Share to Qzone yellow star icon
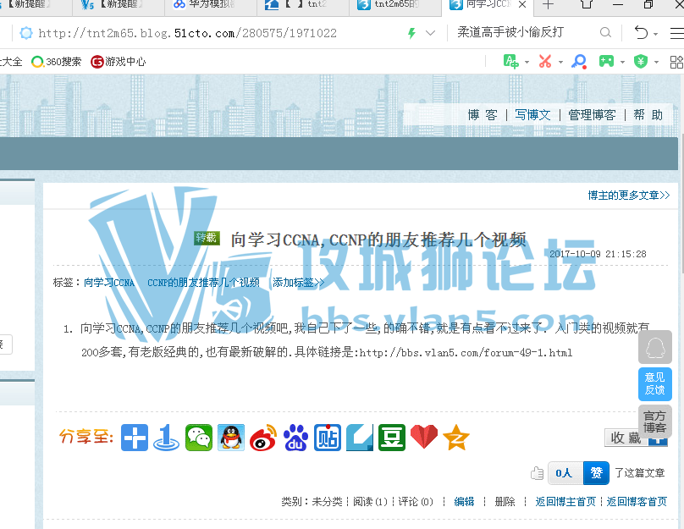This screenshot has width=684, height=529. tap(455, 438)
